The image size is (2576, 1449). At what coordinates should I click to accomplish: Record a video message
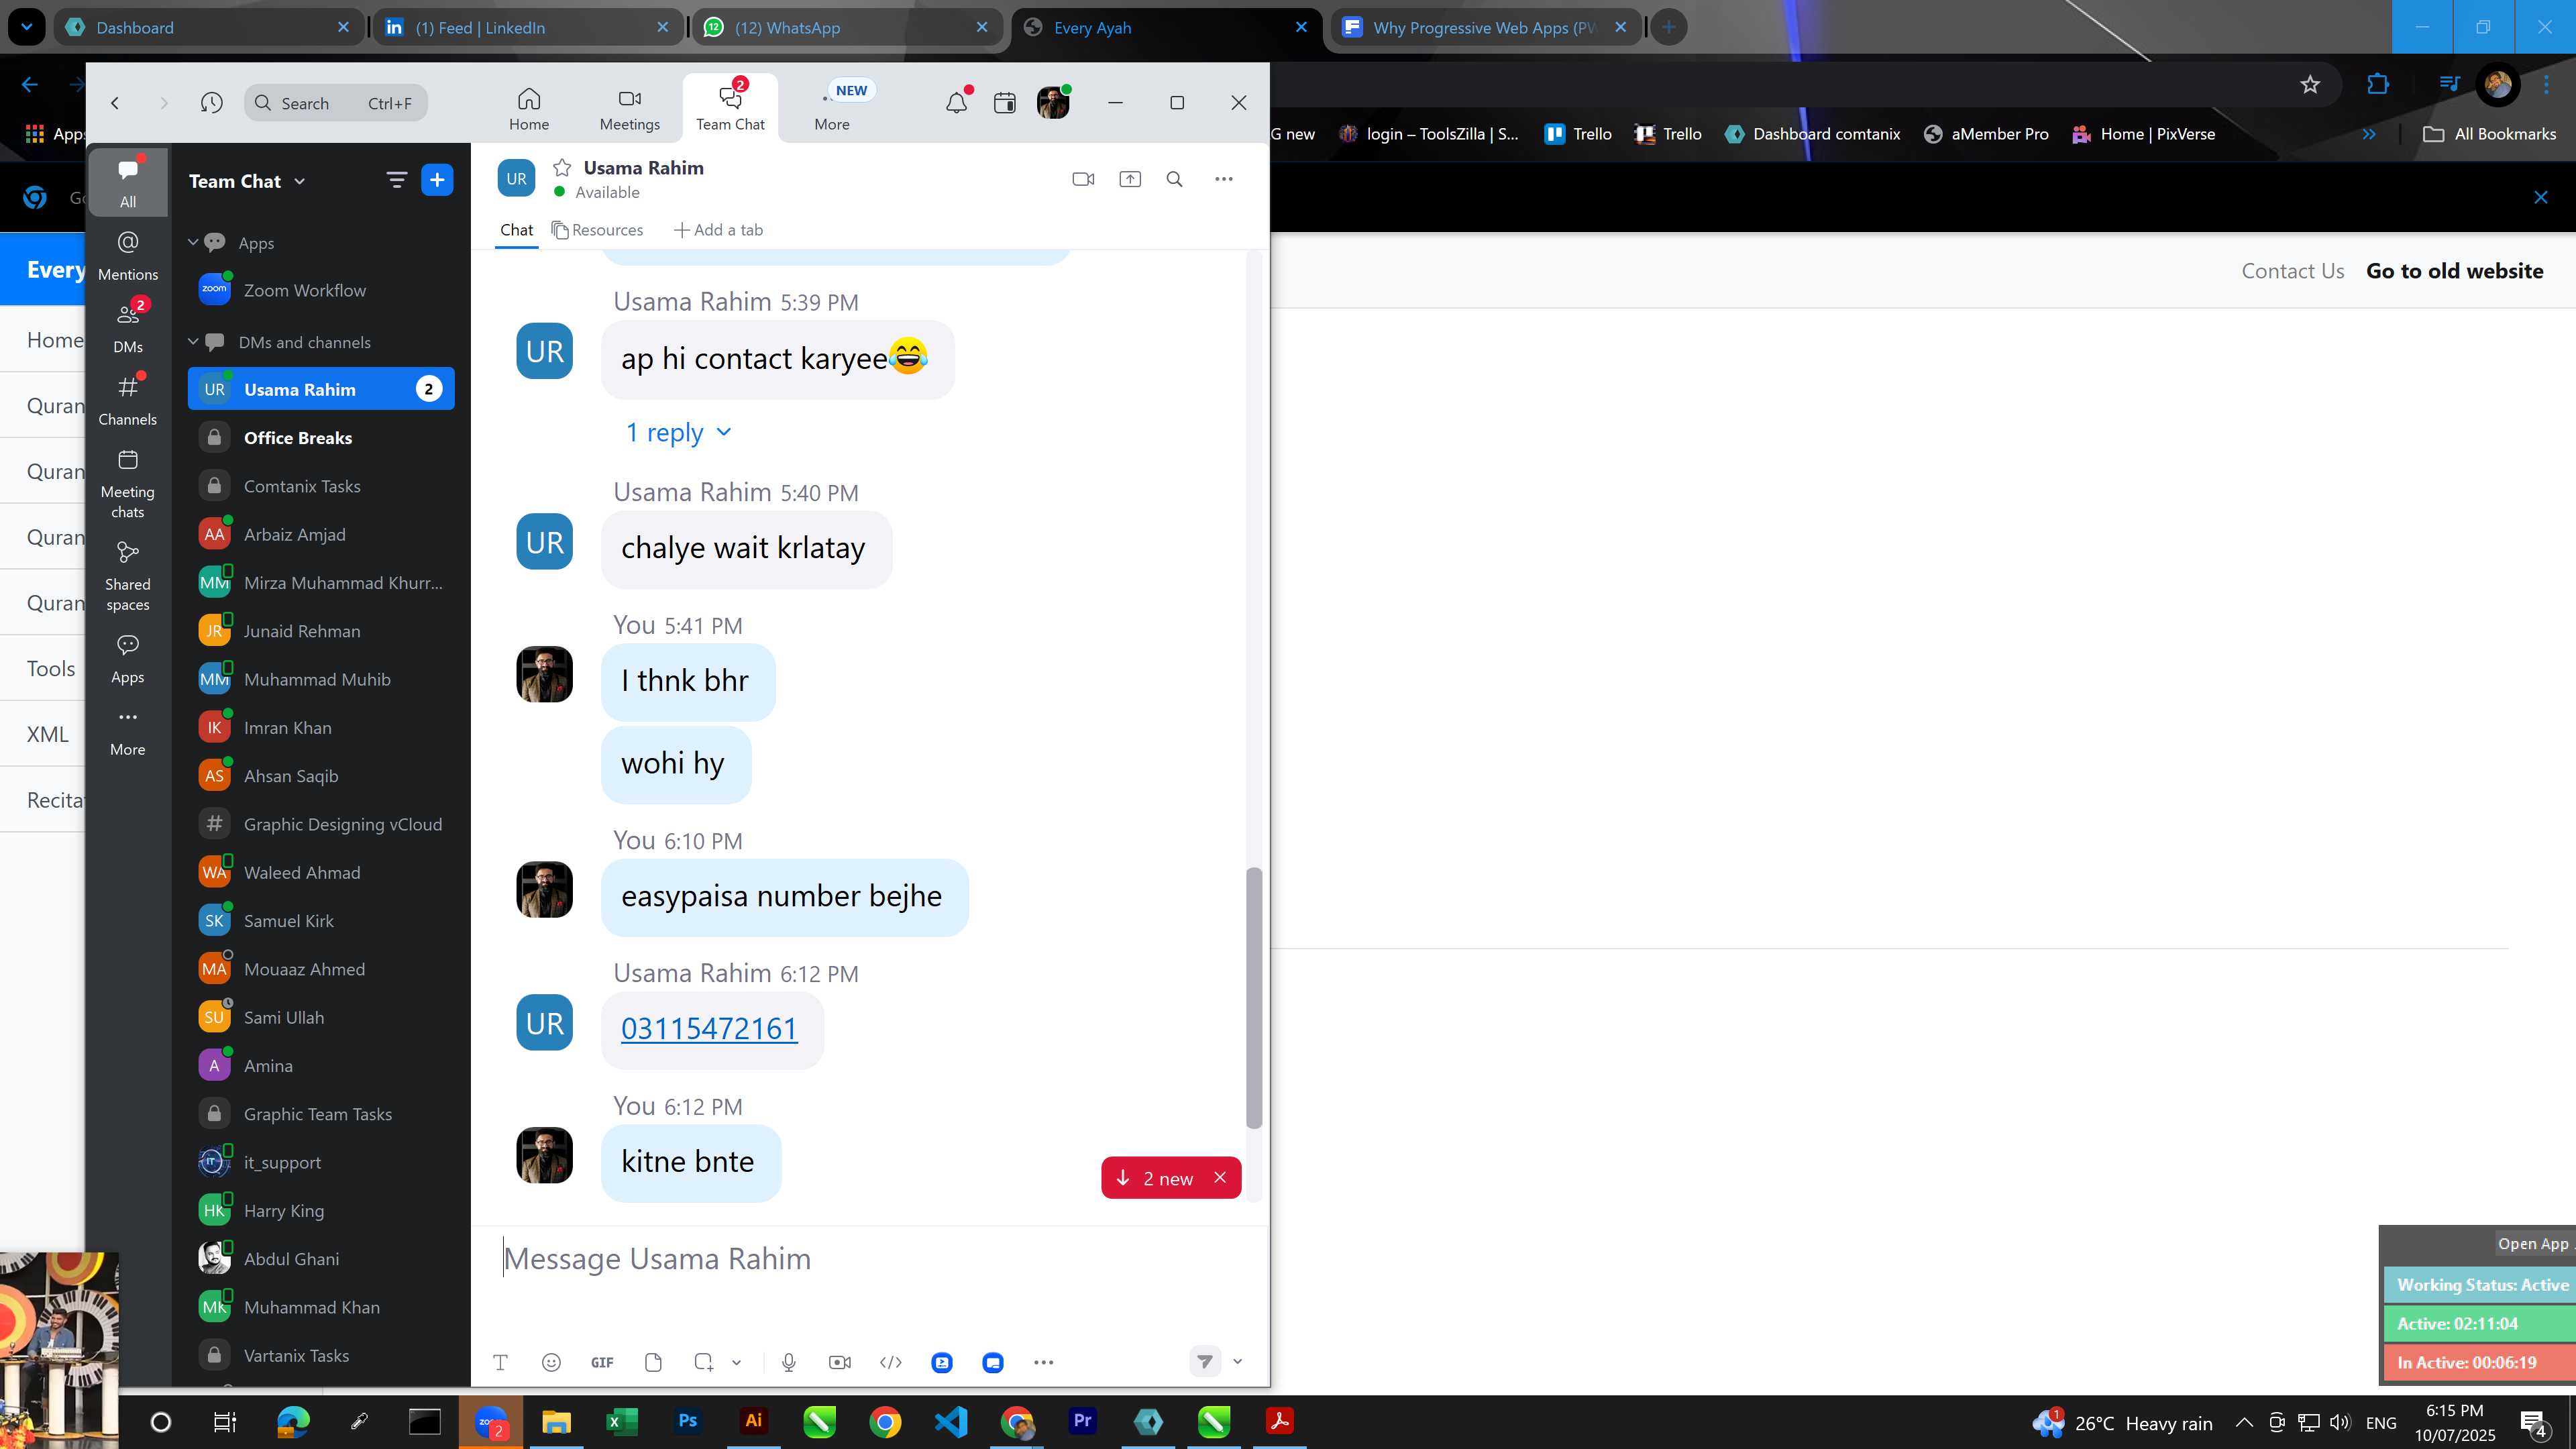(x=839, y=1362)
